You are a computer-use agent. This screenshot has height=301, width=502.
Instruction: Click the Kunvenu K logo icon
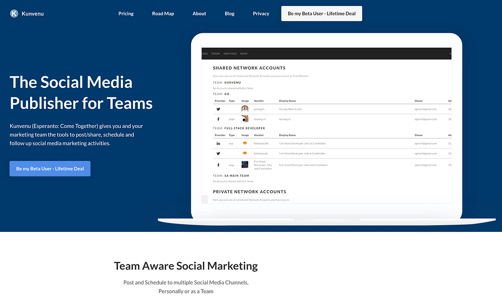click(14, 14)
